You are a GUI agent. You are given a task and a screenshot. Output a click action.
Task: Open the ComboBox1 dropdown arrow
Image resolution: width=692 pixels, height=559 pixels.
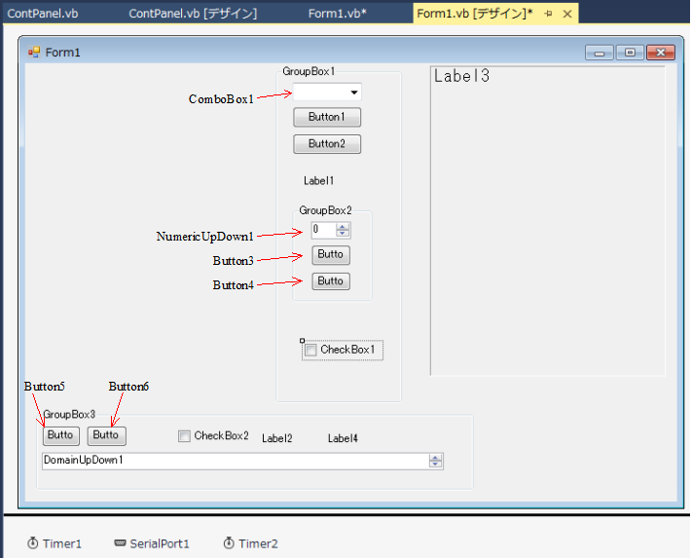(354, 93)
